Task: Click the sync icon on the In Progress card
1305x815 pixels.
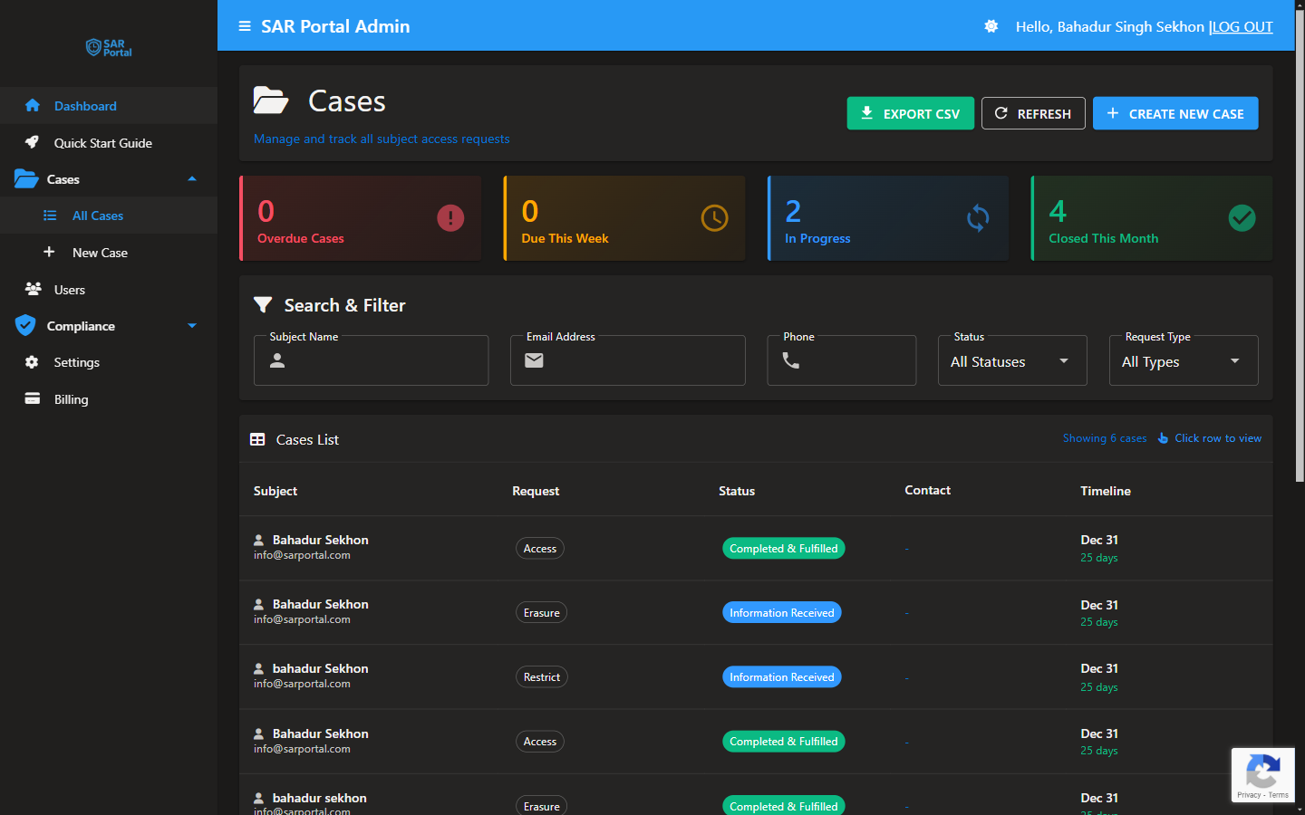Action: [978, 218]
